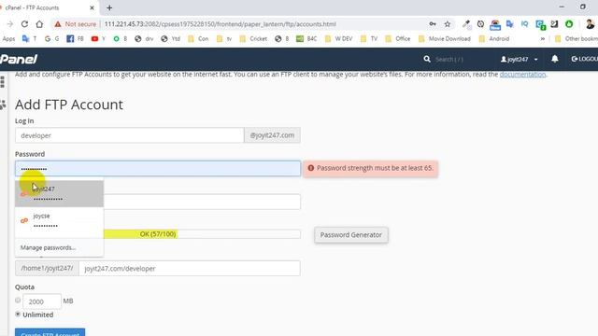The height and width of the screenshot is (336, 598).
Task: Focus the directory path field
Action: 190,268
